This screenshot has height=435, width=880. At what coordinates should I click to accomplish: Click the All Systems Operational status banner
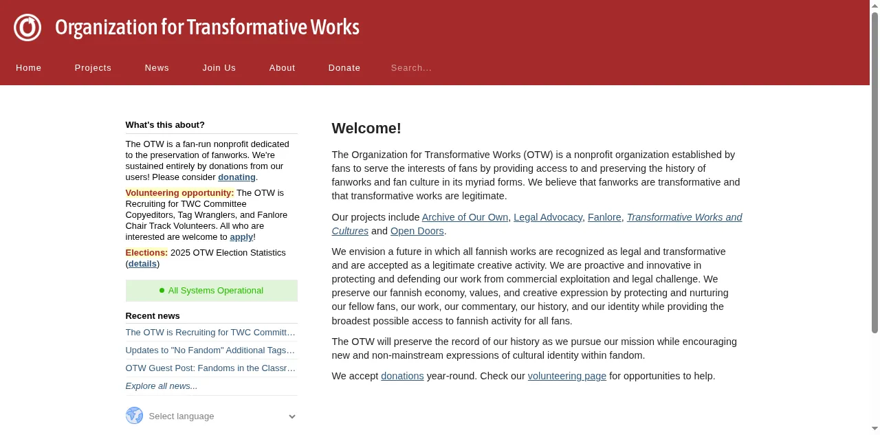(212, 291)
